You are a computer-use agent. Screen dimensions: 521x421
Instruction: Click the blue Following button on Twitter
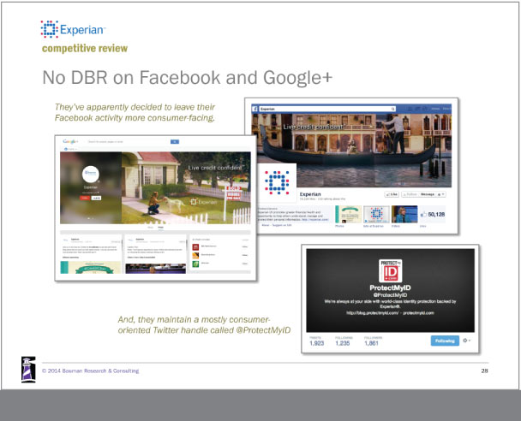tap(445, 341)
